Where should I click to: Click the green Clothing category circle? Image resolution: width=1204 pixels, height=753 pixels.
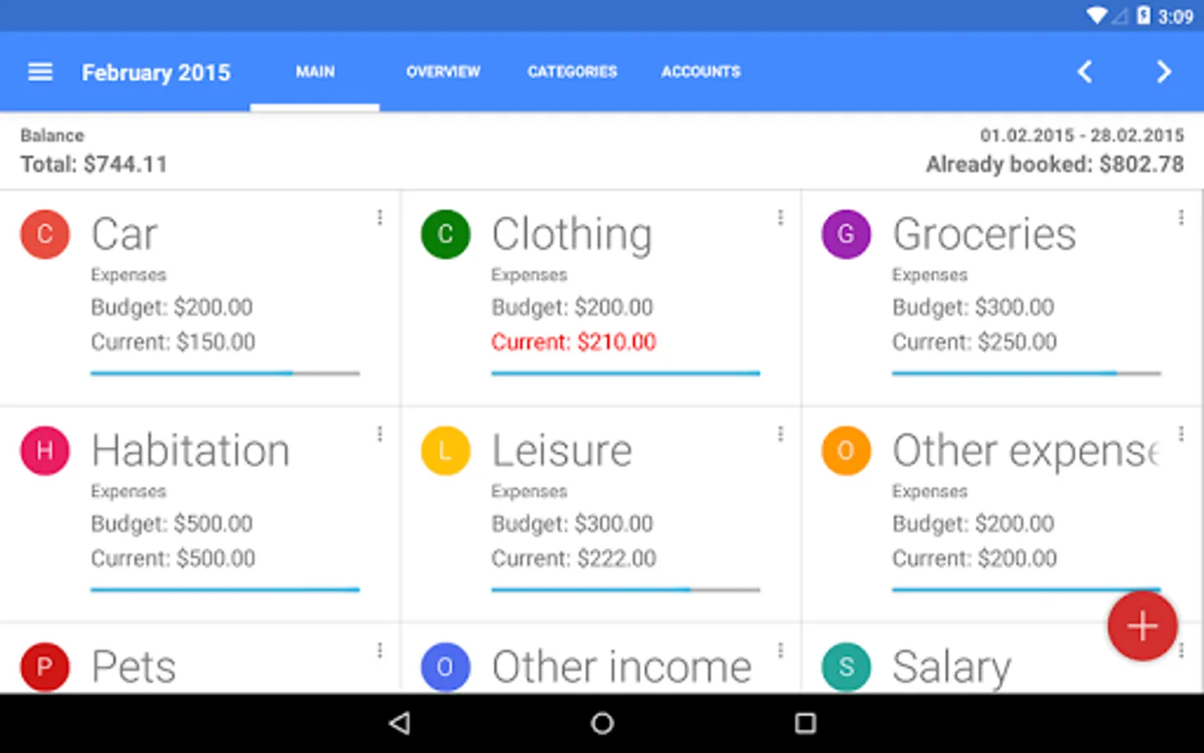446,234
